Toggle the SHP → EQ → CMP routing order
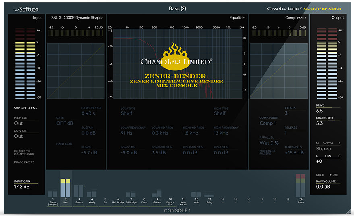The height and width of the screenshot is (218, 354). click(26, 108)
